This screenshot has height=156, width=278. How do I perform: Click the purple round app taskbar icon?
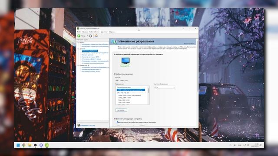pos(41,145)
